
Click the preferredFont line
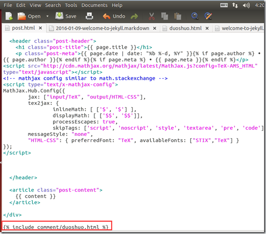pos(133,140)
